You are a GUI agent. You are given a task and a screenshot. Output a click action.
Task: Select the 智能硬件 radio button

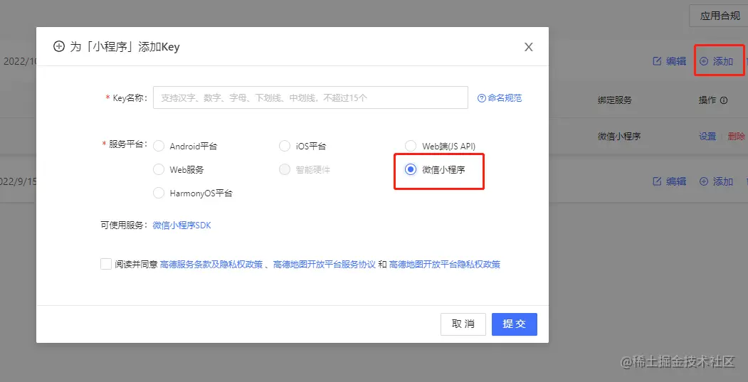284,169
